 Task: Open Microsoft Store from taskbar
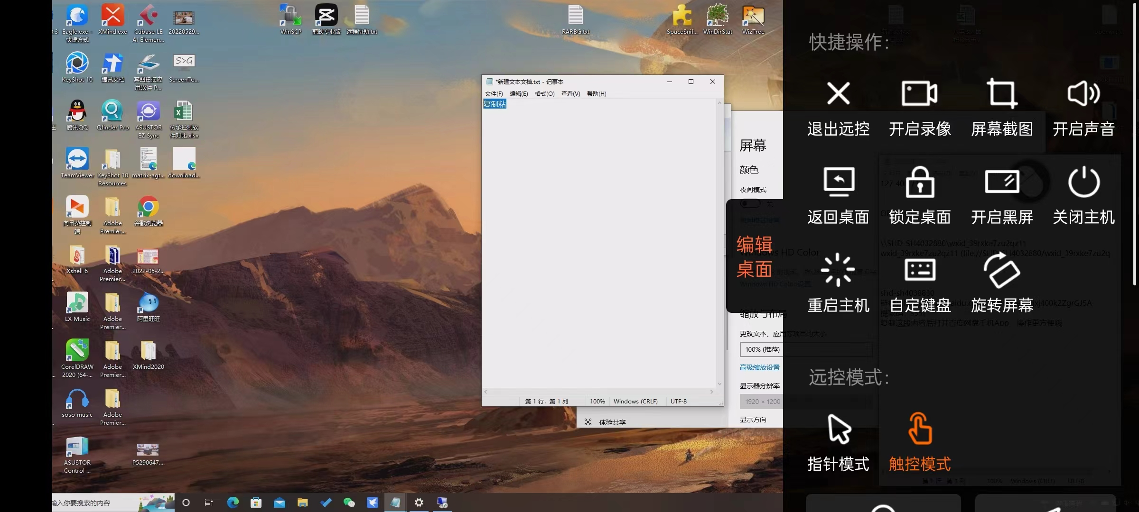pos(256,503)
